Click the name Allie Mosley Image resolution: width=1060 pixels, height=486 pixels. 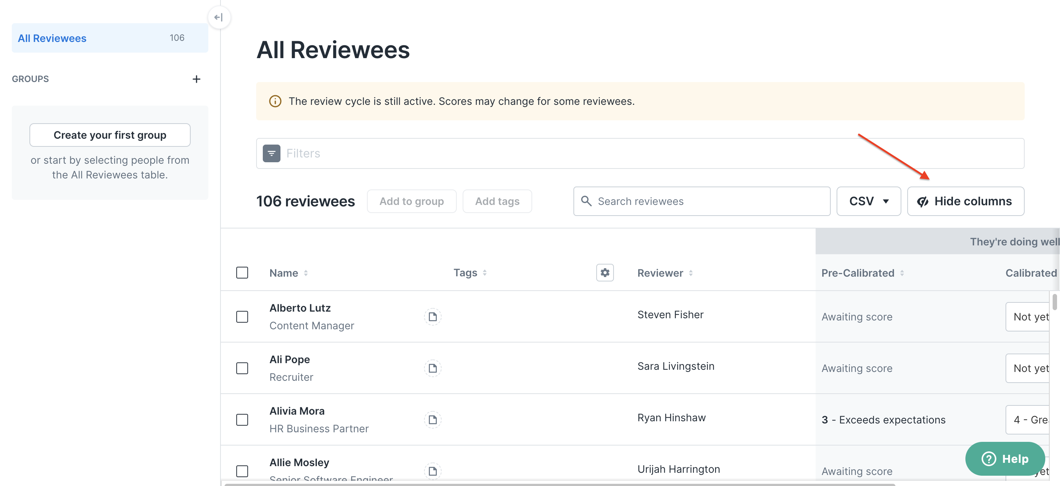tap(299, 462)
